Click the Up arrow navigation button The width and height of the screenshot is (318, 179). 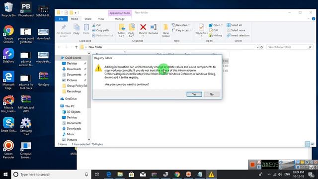76,47
